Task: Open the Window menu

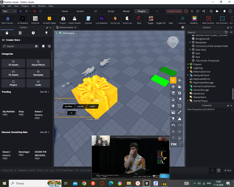Action: pyautogui.click(x=42, y=6)
